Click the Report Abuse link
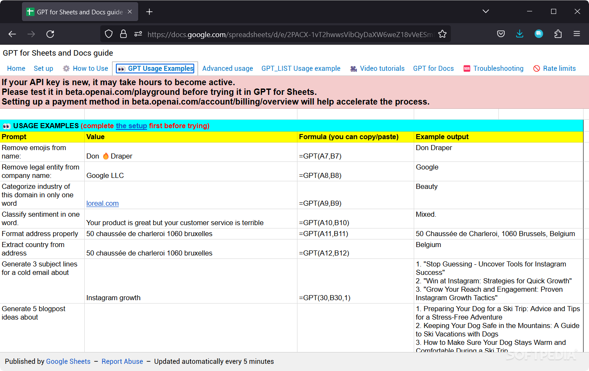Image resolution: width=589 pixels, height=371 pixels. tap(122, 361)
